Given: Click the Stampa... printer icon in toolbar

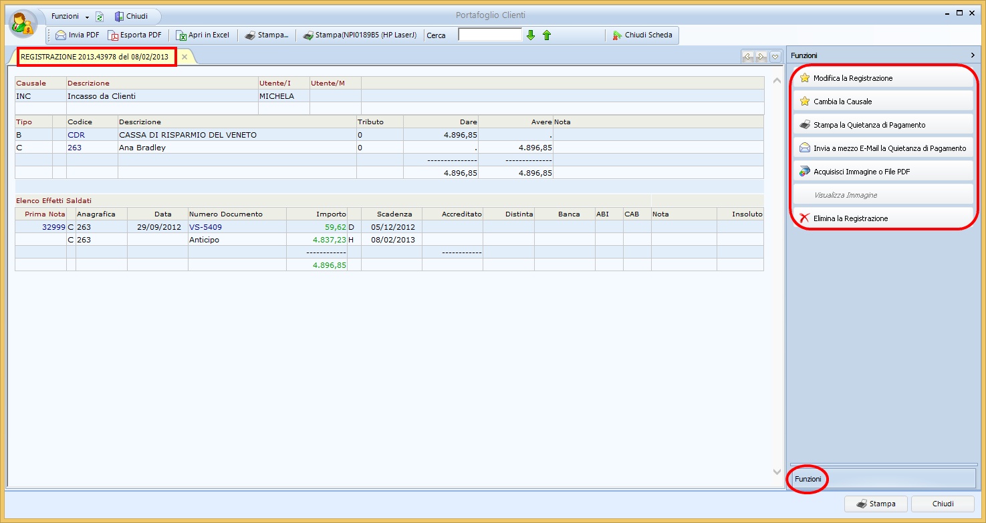Looking at the screenshot, I should click(x=249, y=35).
